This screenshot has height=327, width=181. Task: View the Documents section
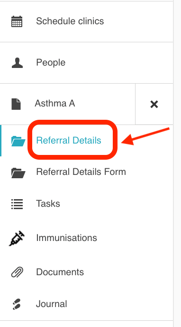click(60, 272)
